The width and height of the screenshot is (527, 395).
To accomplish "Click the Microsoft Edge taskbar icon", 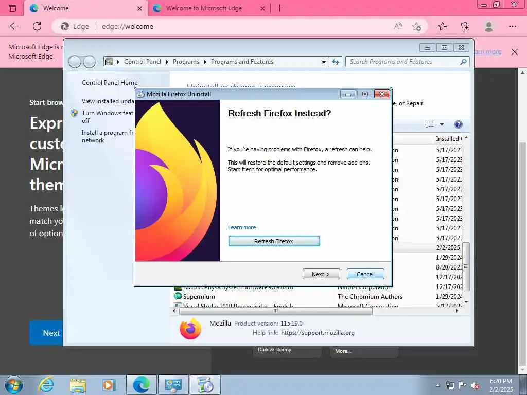I will (142, 385).
